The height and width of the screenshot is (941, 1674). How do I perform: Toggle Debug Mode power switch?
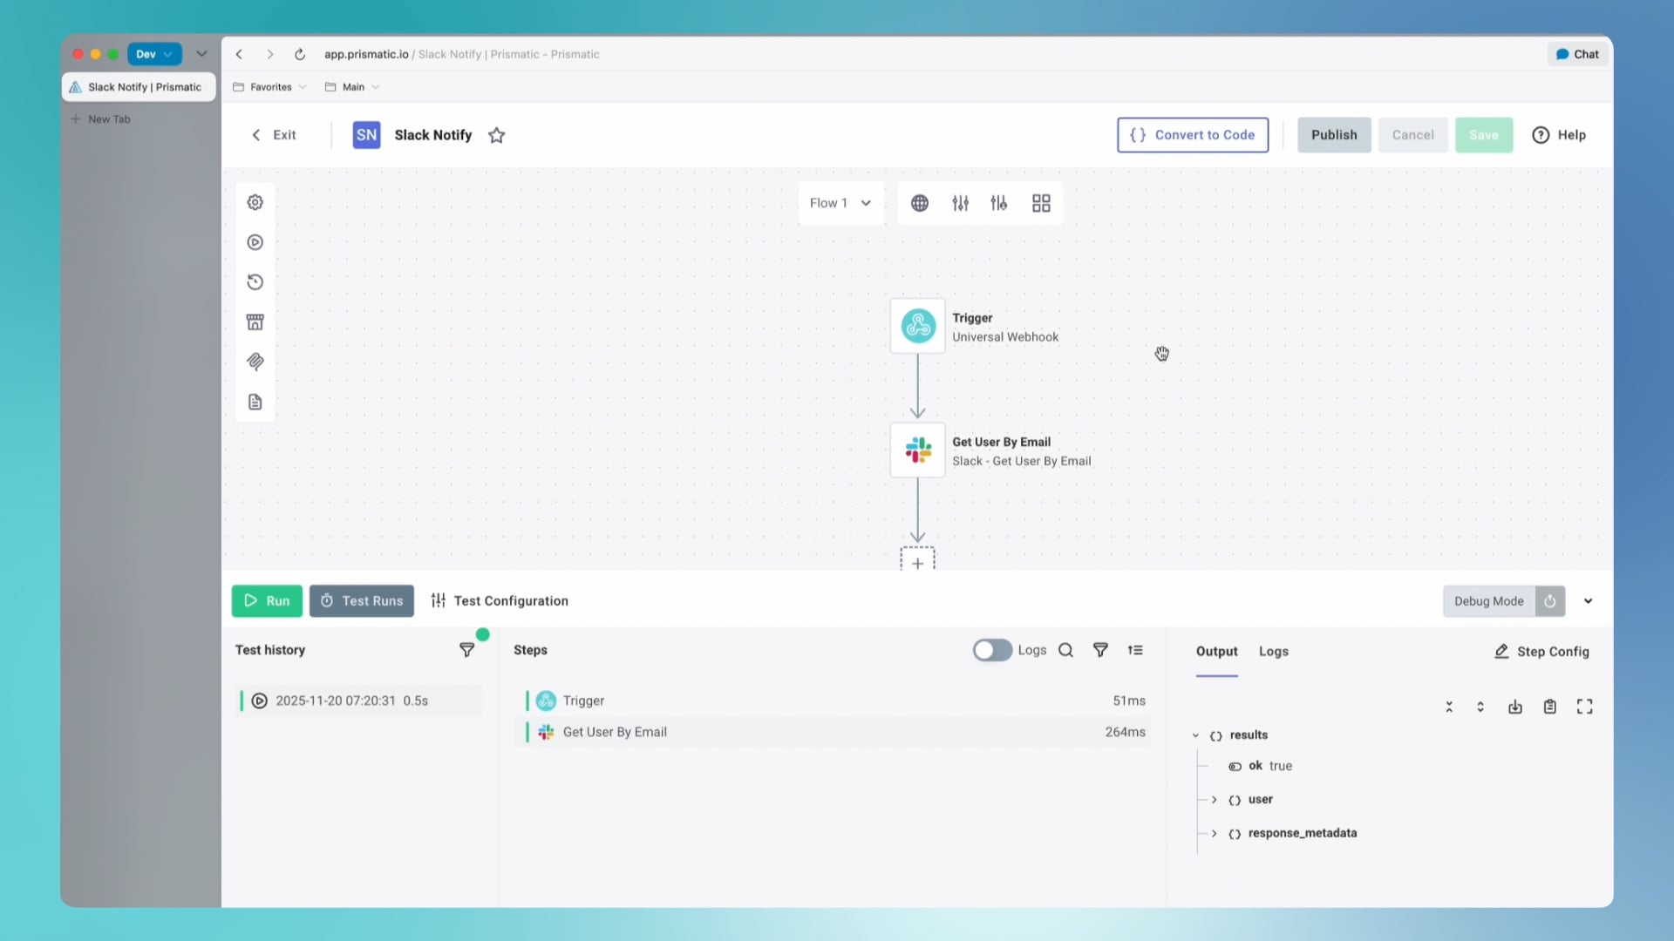coord(1550,601)
